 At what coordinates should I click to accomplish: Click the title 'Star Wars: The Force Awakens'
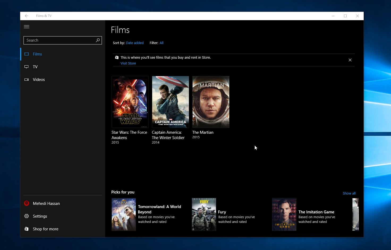pyautogui.click(x=129, y=135)
